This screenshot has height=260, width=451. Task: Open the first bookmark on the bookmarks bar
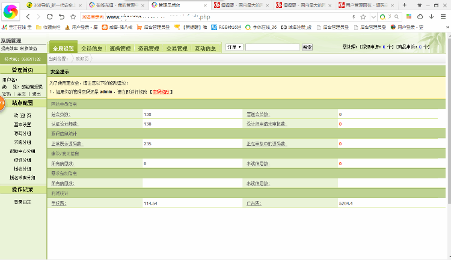pyautogui.click(x=17, y=27)
